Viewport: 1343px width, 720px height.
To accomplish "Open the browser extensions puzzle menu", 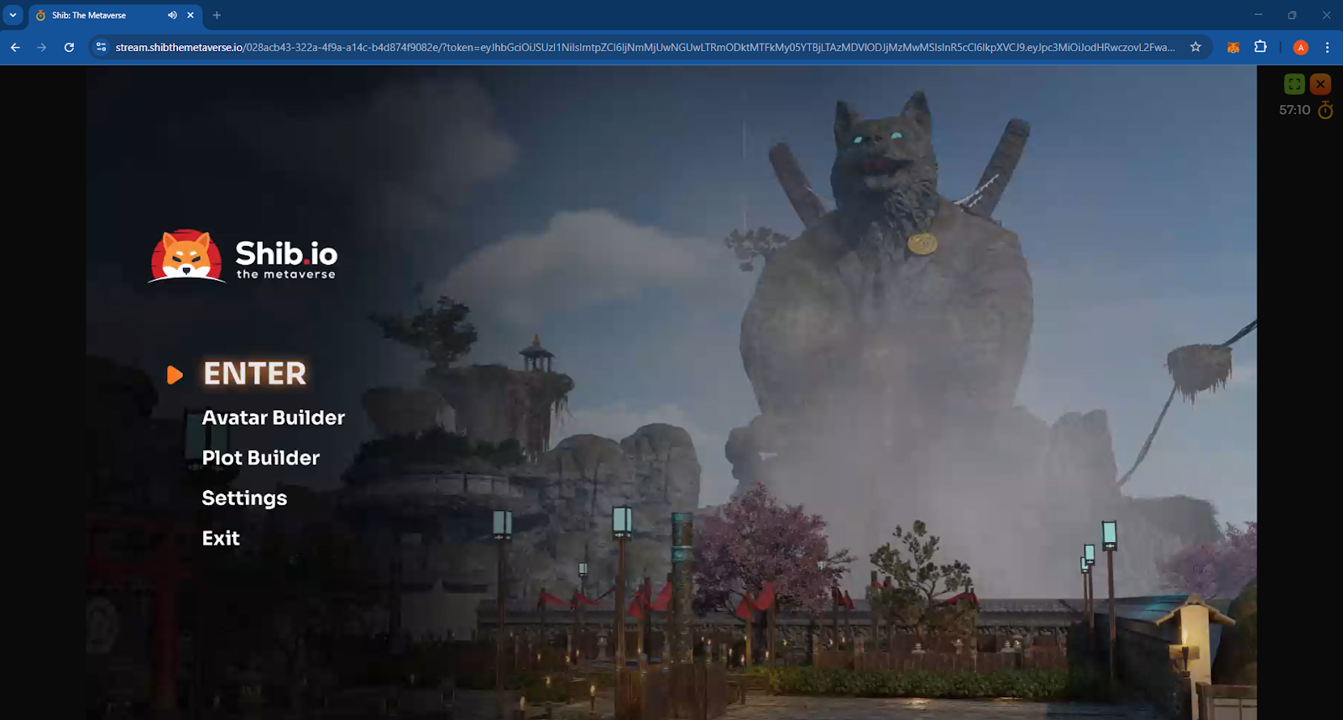I will [1260, 47].
